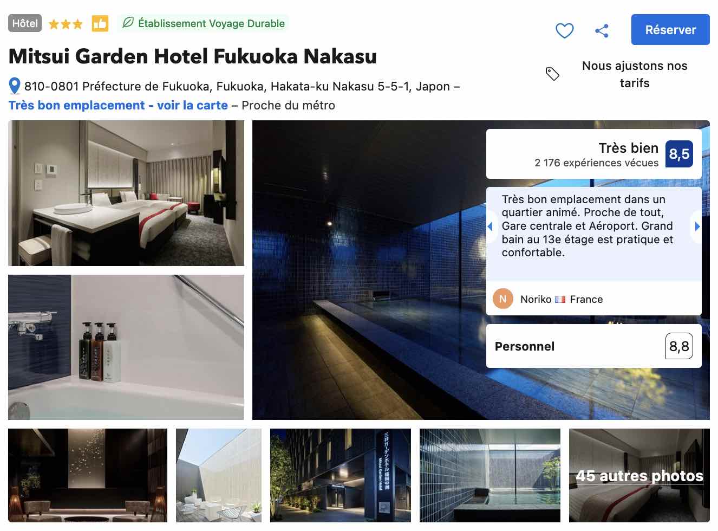Open Très bon emplacement - voir la carte link
The image size is (718, 531).
tap(118, 105)
